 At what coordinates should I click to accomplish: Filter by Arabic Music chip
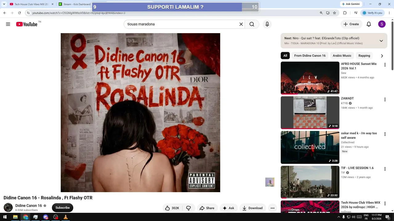point(342,56)
